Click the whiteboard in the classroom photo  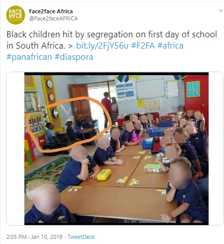[150, 88]
